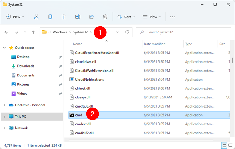This screenshot has width=235, height=149.
Task: Expand the This PC node
Action: (4, 117)
